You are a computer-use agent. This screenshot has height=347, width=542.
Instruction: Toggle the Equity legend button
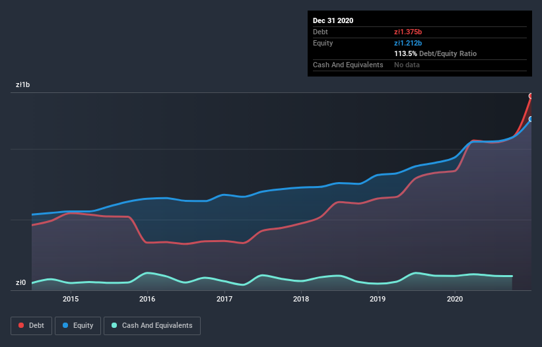tap(78, 326)
